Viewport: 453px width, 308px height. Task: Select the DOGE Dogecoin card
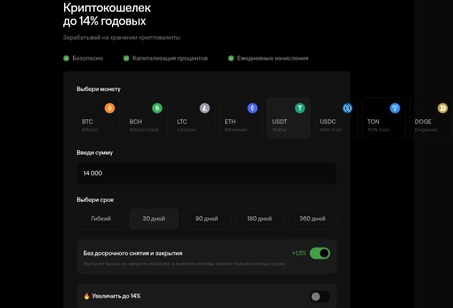(x=432, y=118)
